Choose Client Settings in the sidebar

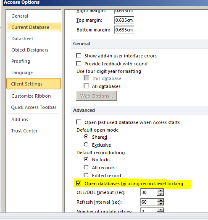coord(34,84)
